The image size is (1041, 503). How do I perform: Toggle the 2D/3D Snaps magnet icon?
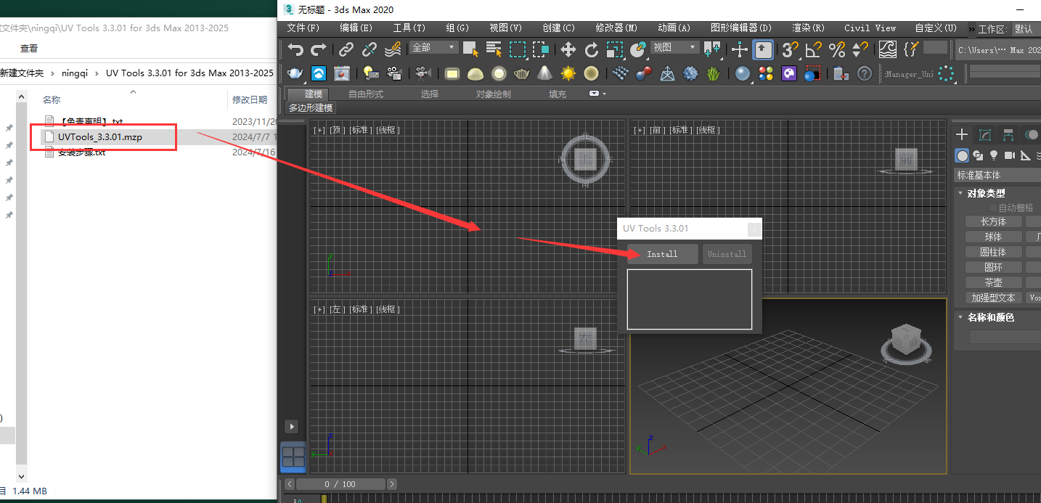point(790,49)
